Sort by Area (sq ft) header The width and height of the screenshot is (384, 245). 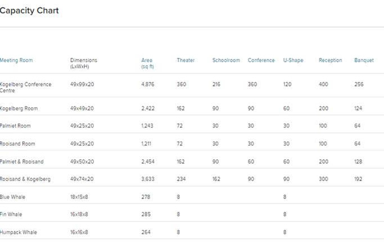pyautogui.click(x=147, y=63)
